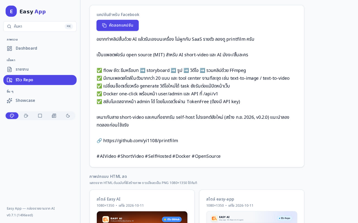Pick the newspaper theme icon

pos(54,116)
